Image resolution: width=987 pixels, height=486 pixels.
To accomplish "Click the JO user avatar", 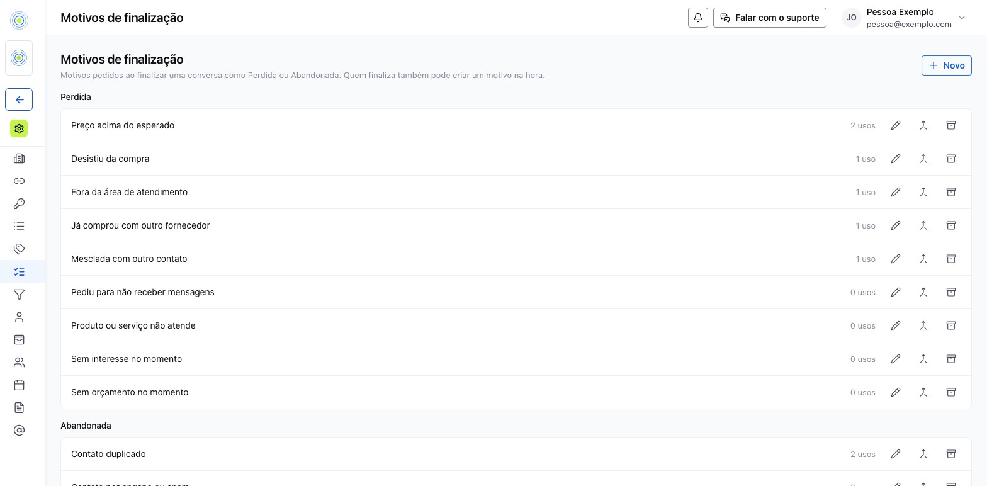I will pos(852,18).
